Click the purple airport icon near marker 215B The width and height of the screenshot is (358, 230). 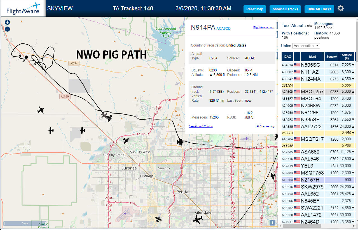click(246, 139)
